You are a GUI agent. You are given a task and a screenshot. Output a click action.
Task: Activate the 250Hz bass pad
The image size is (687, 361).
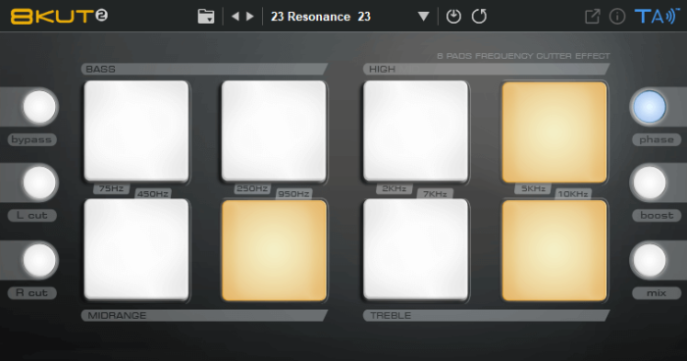[274, 130]
